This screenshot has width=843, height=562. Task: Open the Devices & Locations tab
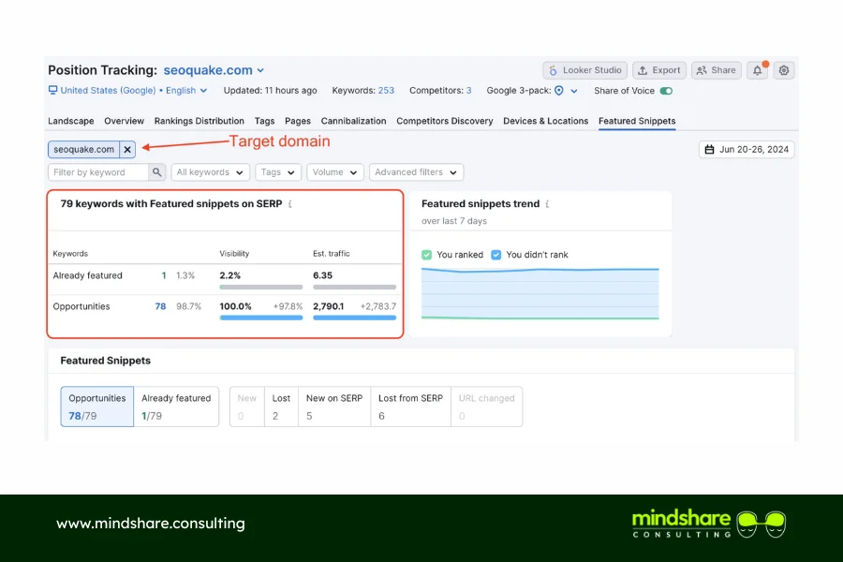[546, 121]
